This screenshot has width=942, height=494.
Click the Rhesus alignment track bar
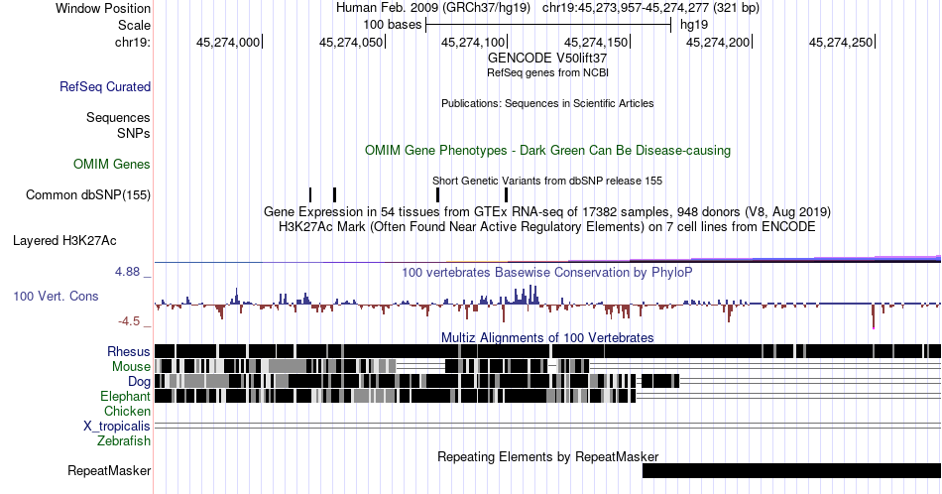[547, 351]
